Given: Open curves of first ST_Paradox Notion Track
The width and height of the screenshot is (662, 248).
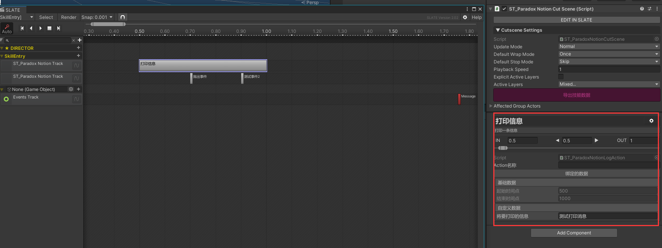Looking at the screenshot, I should tap(77, 66).
